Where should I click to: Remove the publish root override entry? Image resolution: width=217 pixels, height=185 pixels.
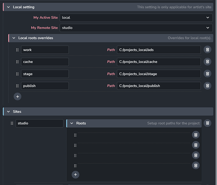click(207, 86)
